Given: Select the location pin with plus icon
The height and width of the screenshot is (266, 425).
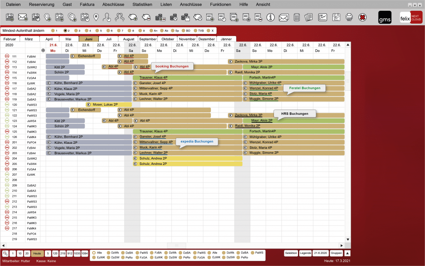Looking at the screenshot, I should pos(47,17).
